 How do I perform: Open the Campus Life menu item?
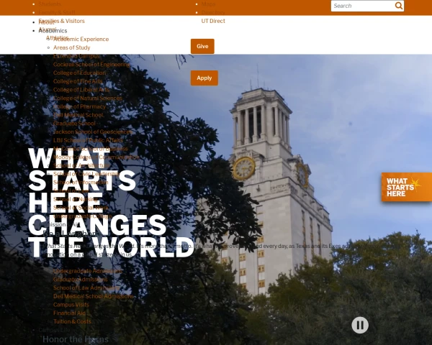pyautogui.click(x=55, y=330)
